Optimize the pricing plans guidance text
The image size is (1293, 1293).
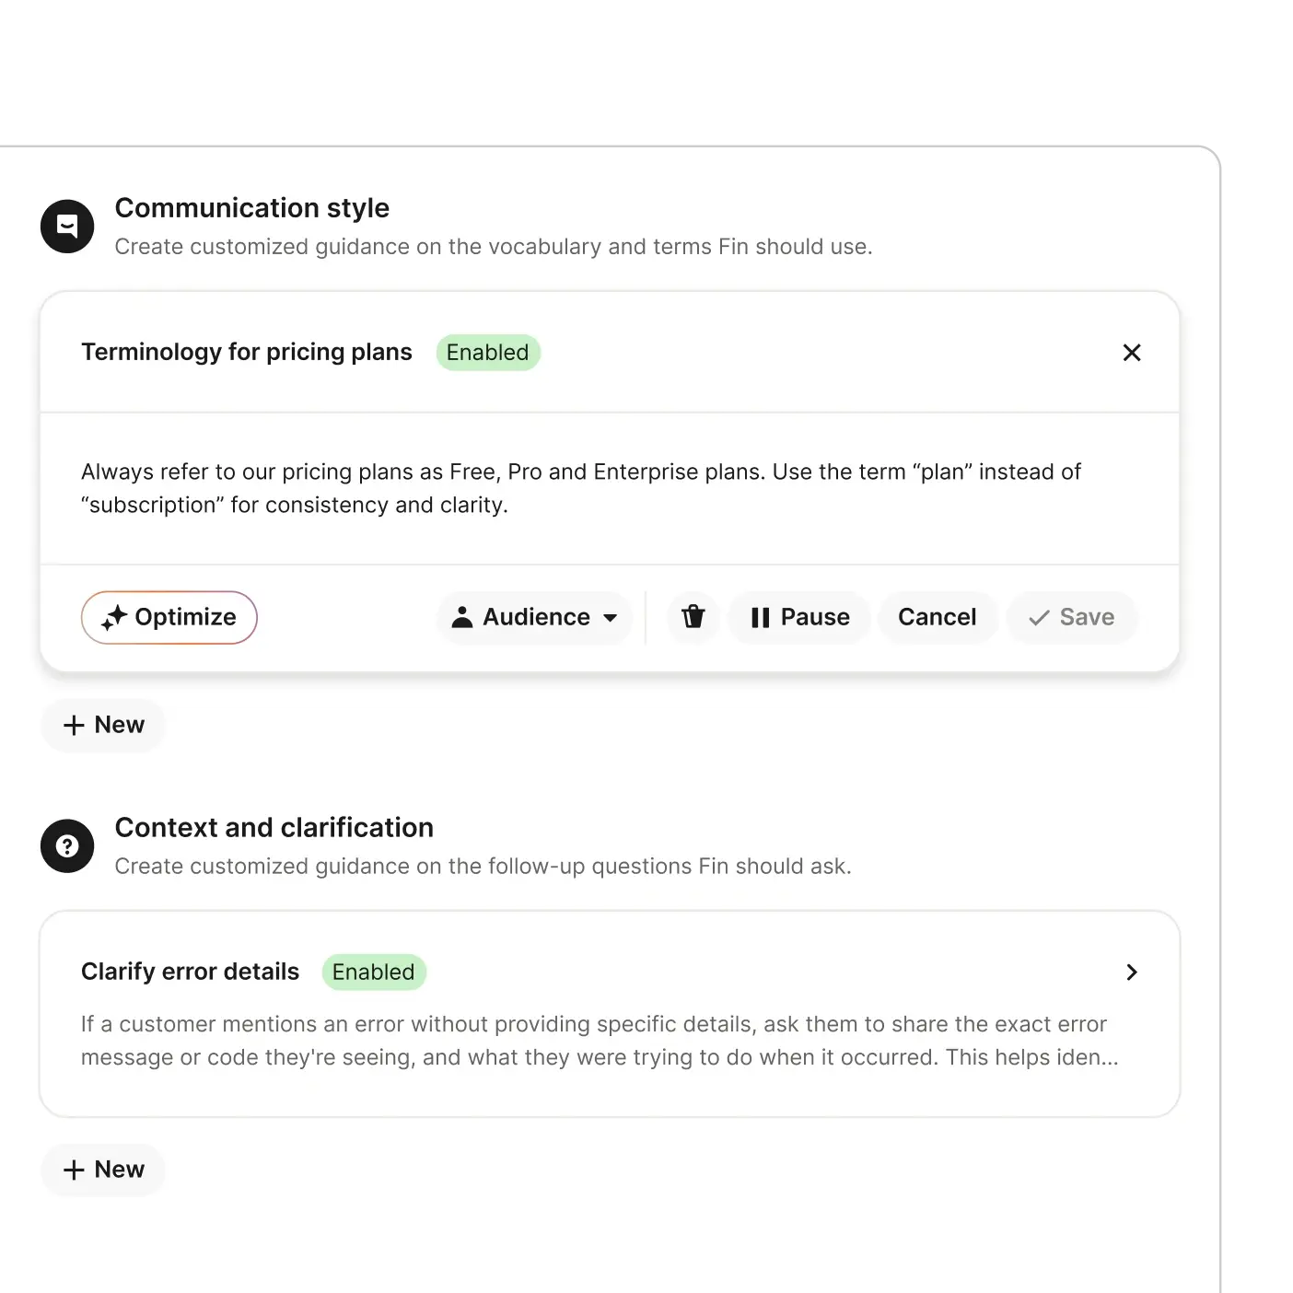click(169, 617)
